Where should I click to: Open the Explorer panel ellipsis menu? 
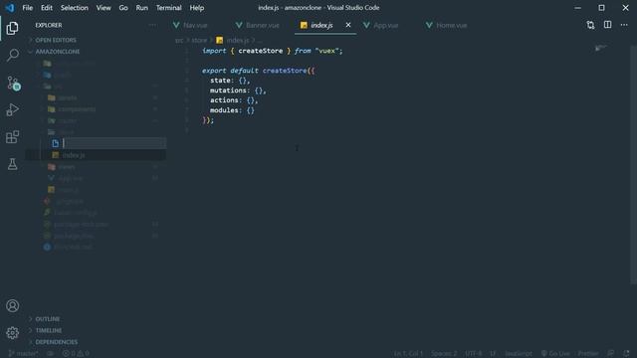[x=152, y=25]
